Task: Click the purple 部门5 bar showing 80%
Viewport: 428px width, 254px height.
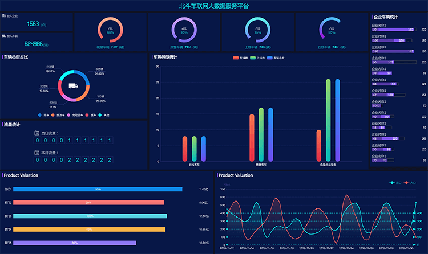Action: pyautogui.click(x=75, y=243)
